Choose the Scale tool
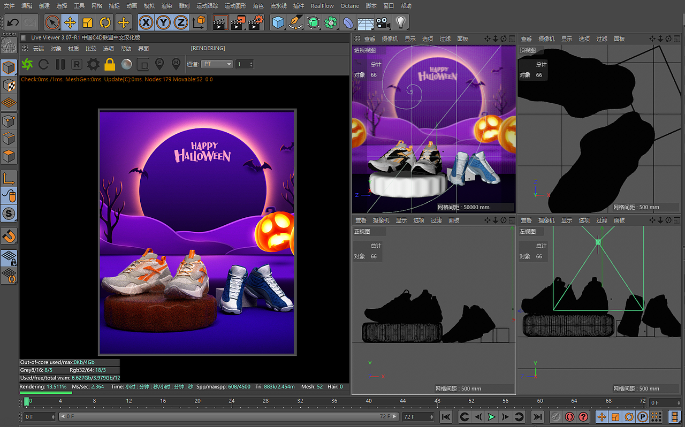The width and height of the screenshot is (685, 427). 87,22
